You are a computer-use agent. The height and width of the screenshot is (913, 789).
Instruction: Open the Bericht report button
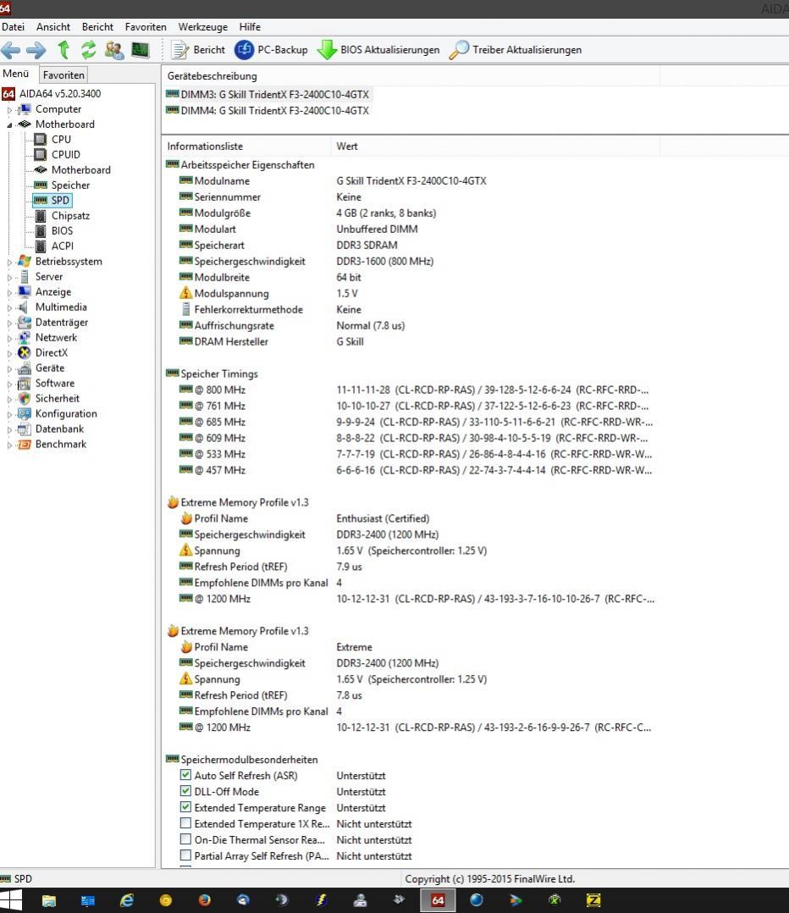pyautogui.click(x=198, y=50)
